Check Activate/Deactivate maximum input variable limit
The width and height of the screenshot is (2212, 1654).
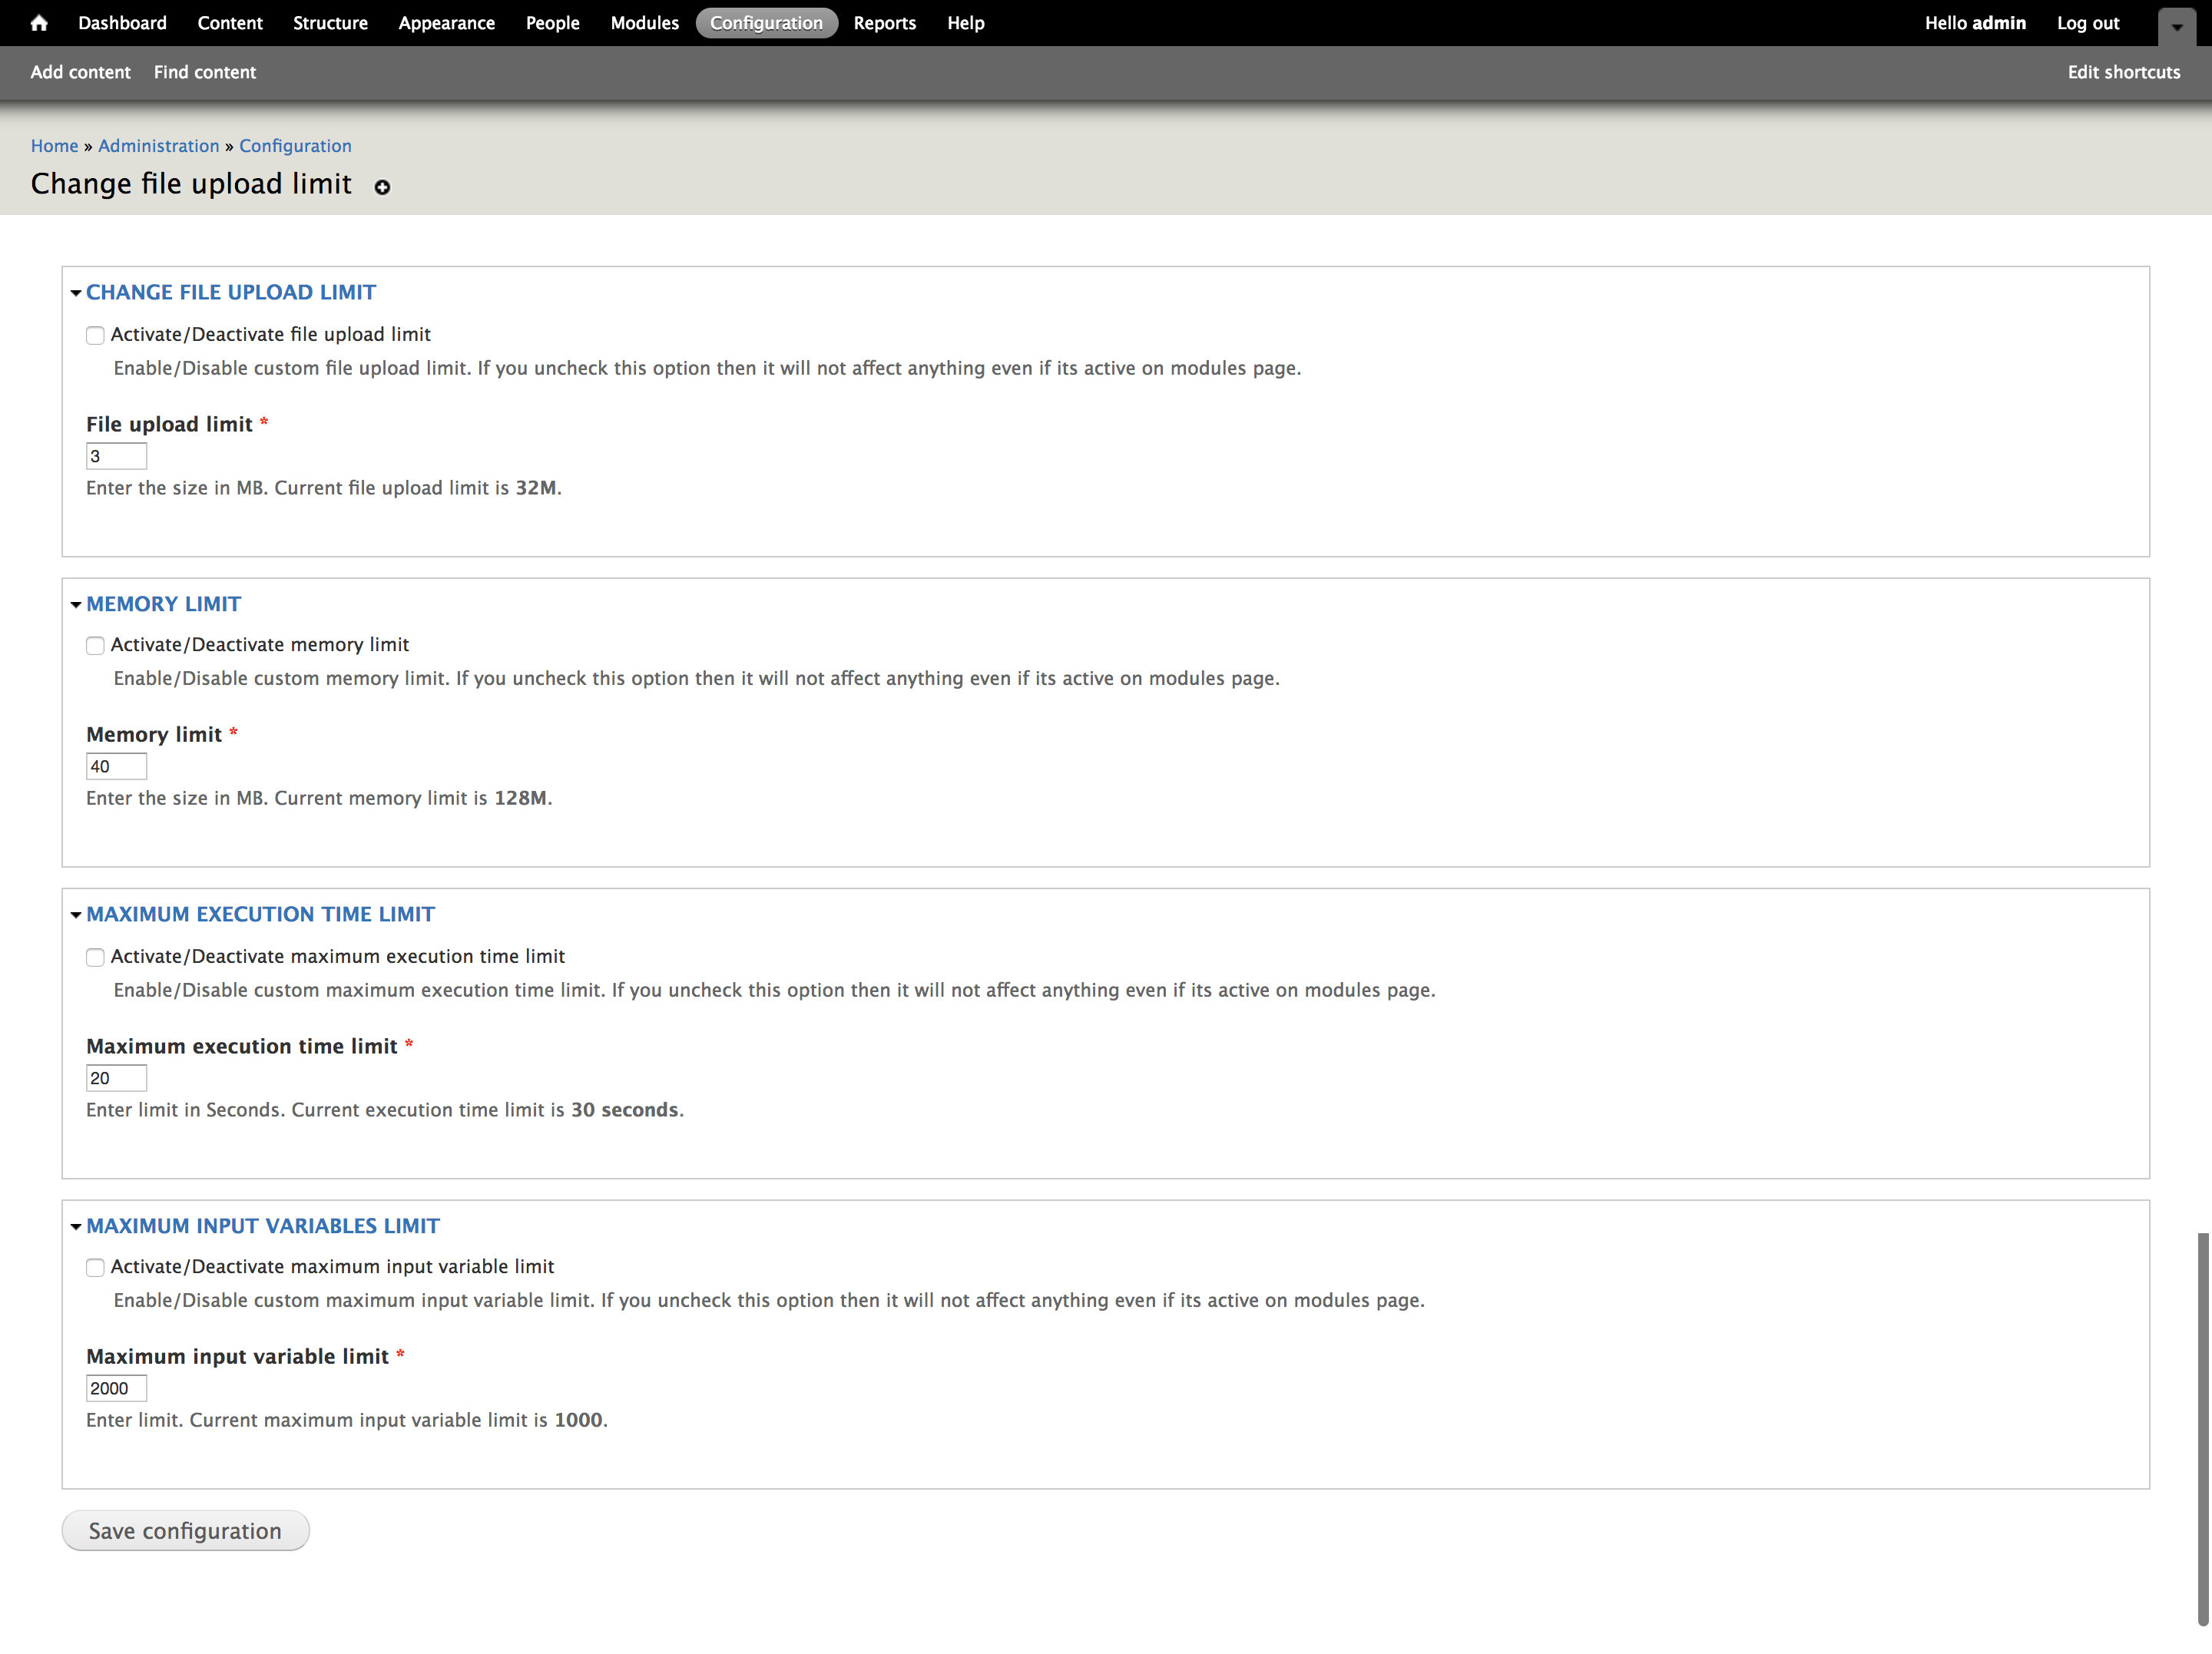click(x=95, y=1267)
